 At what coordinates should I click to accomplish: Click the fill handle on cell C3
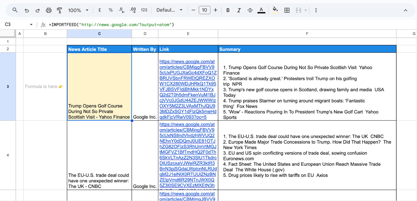(x=132, y=121)
